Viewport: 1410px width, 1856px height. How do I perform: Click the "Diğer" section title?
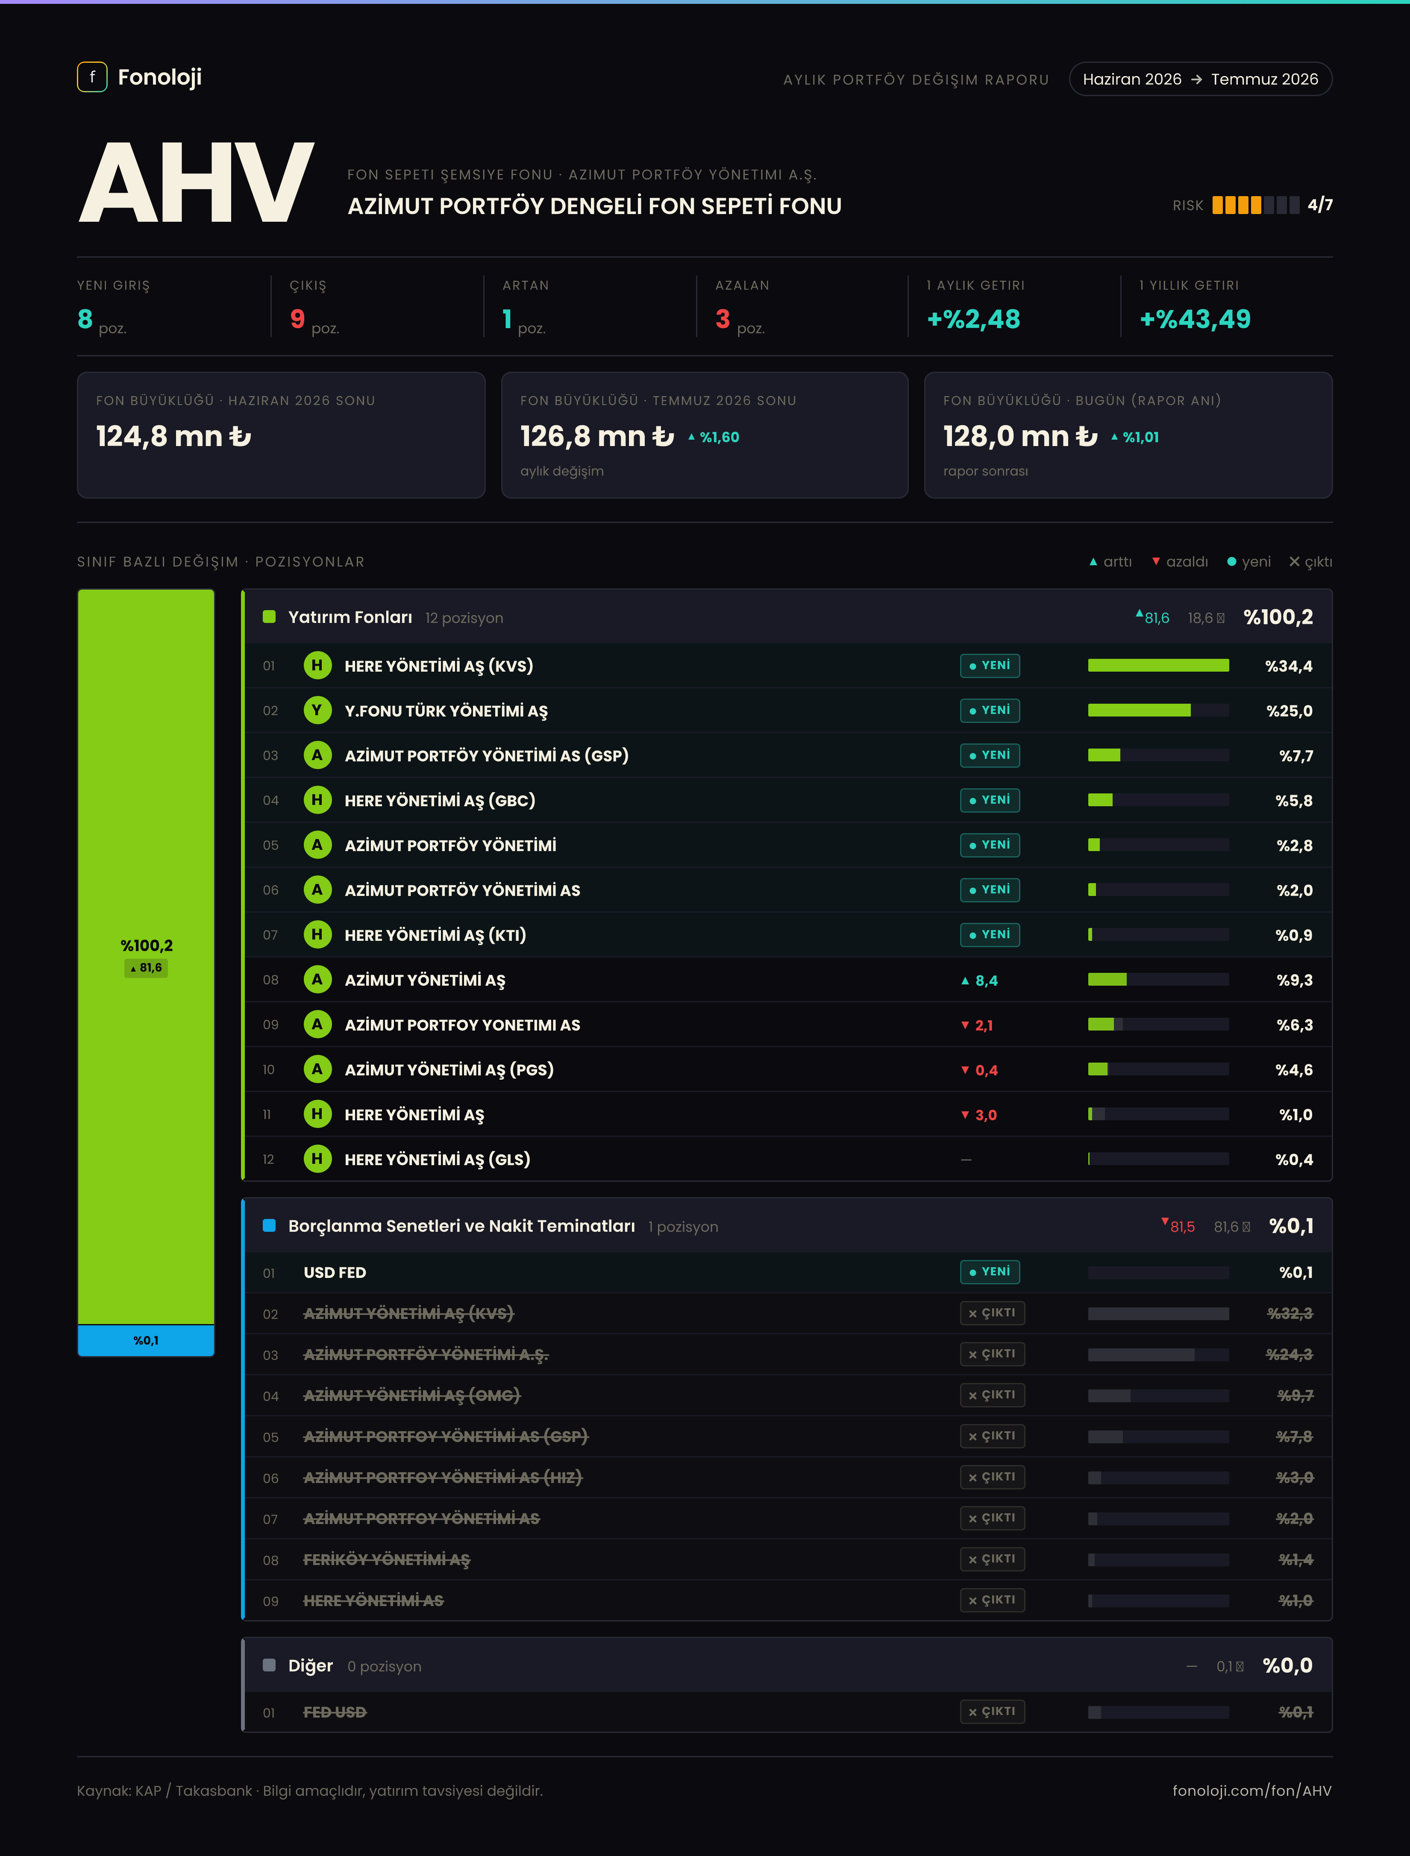pyautogui.click(x=311, y=1665)
